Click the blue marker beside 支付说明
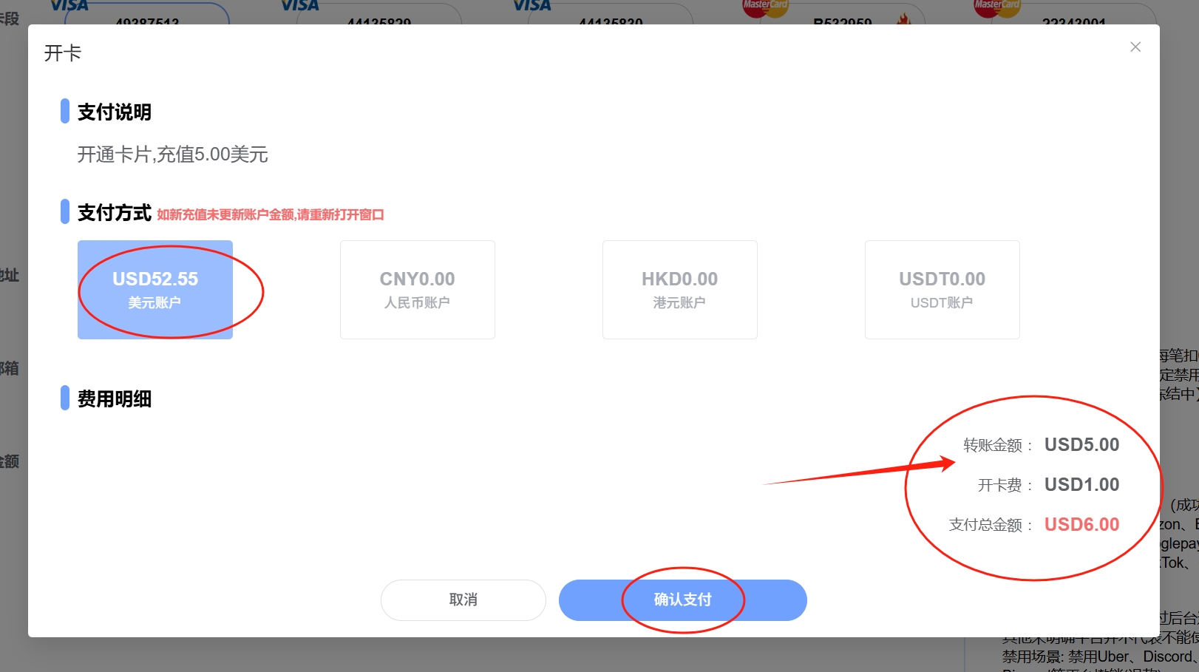This screenshot has width=1199, height=672. coord(65,112)
